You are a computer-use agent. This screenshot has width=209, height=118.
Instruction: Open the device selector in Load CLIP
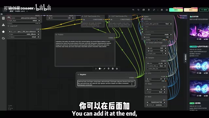point(24,37)
